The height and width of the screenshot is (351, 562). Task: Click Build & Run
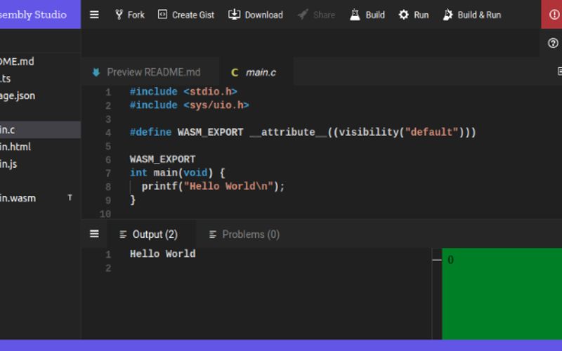pos(472,15)
